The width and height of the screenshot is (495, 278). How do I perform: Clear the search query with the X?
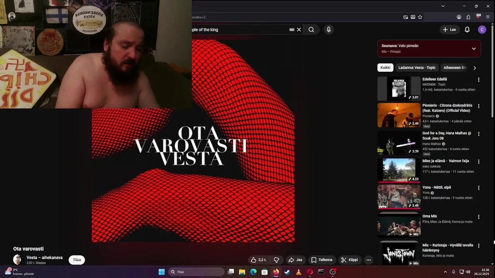pyautogui.click(x=299, y=30)
